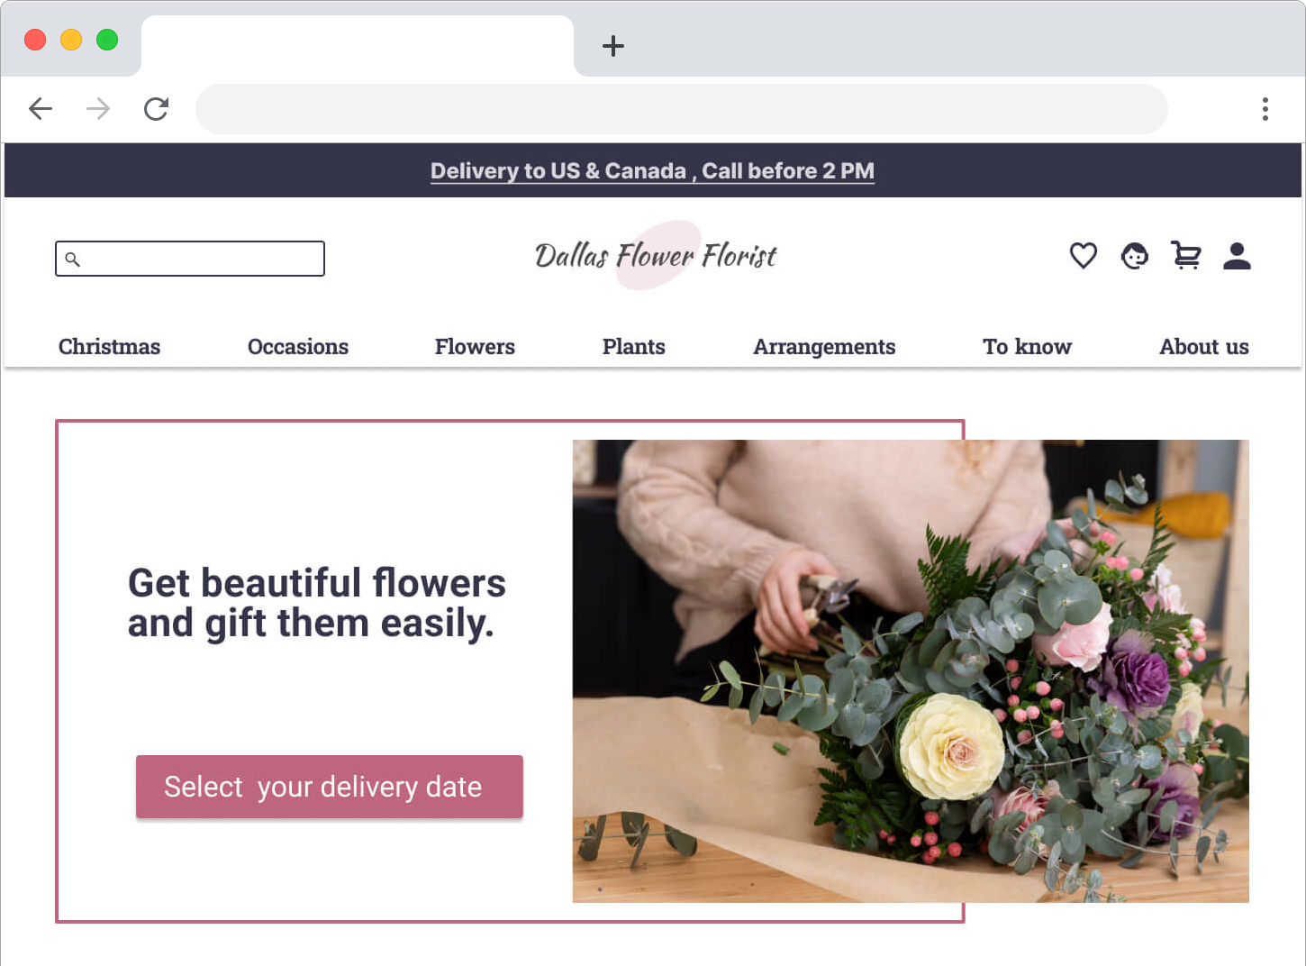This screenshot has height=966, width=1306.
Task: Click the Dallas Flower Florist logo
Action: (656, 256)
